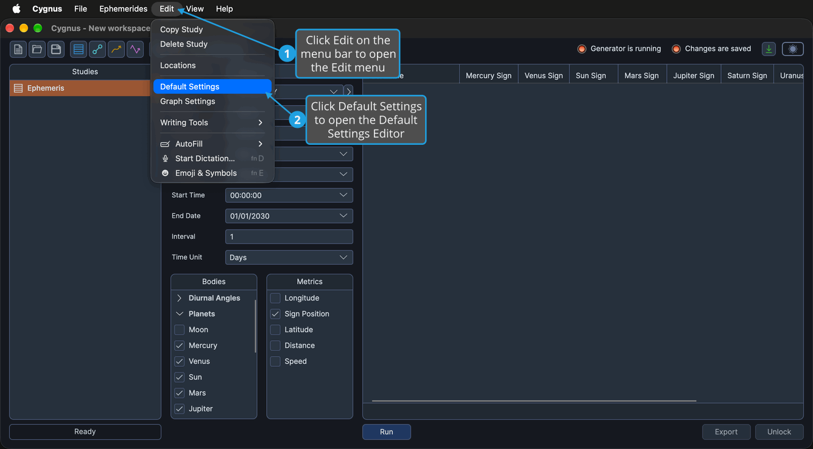The width and height of the screenshot is (813, 449).
Task: Click the AutoFill keyboard icon
Action: click(165, 144)
